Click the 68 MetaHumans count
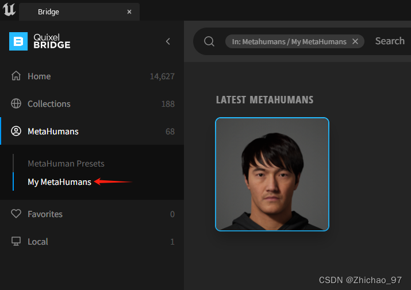Viewport: 411px width, 290px height. click(170, 132)
